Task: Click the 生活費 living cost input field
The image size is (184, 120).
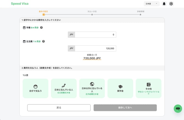Action: pos(96,48)
